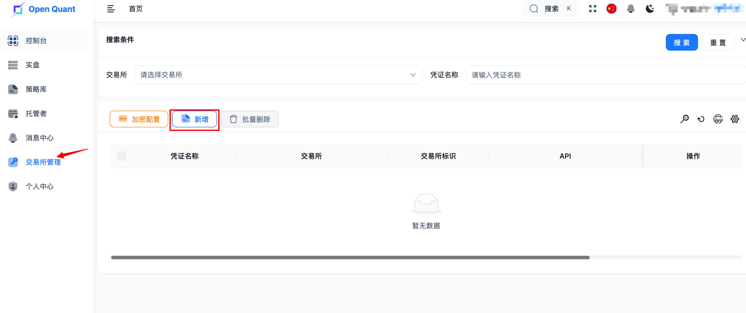The image size is (746, 313).
Task: Open notifications bell
Action: 631,9
